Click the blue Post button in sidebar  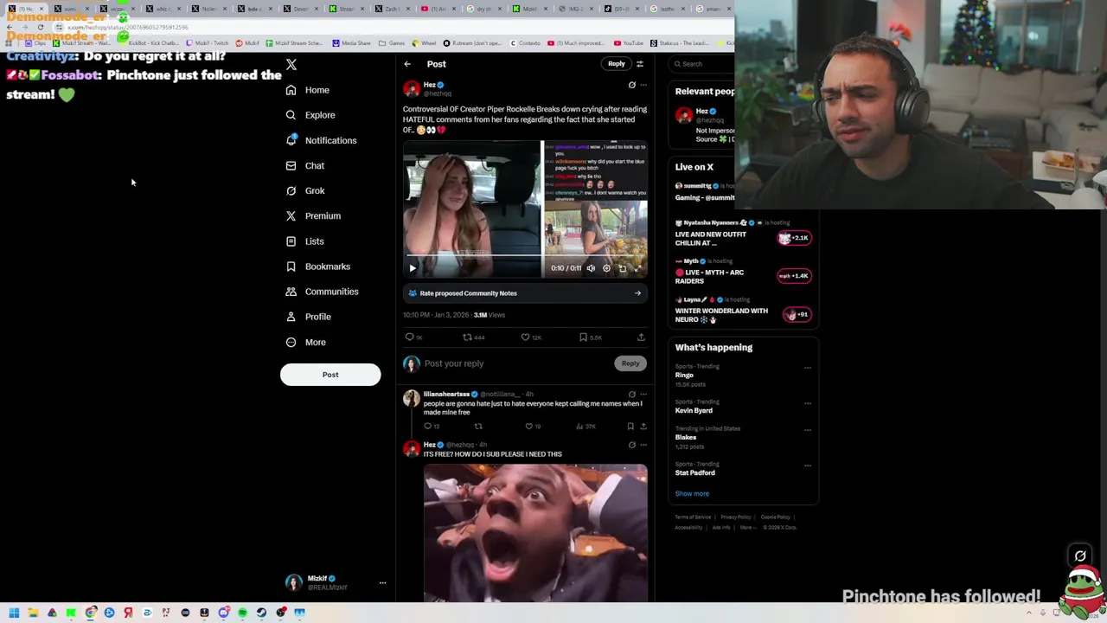330,375
